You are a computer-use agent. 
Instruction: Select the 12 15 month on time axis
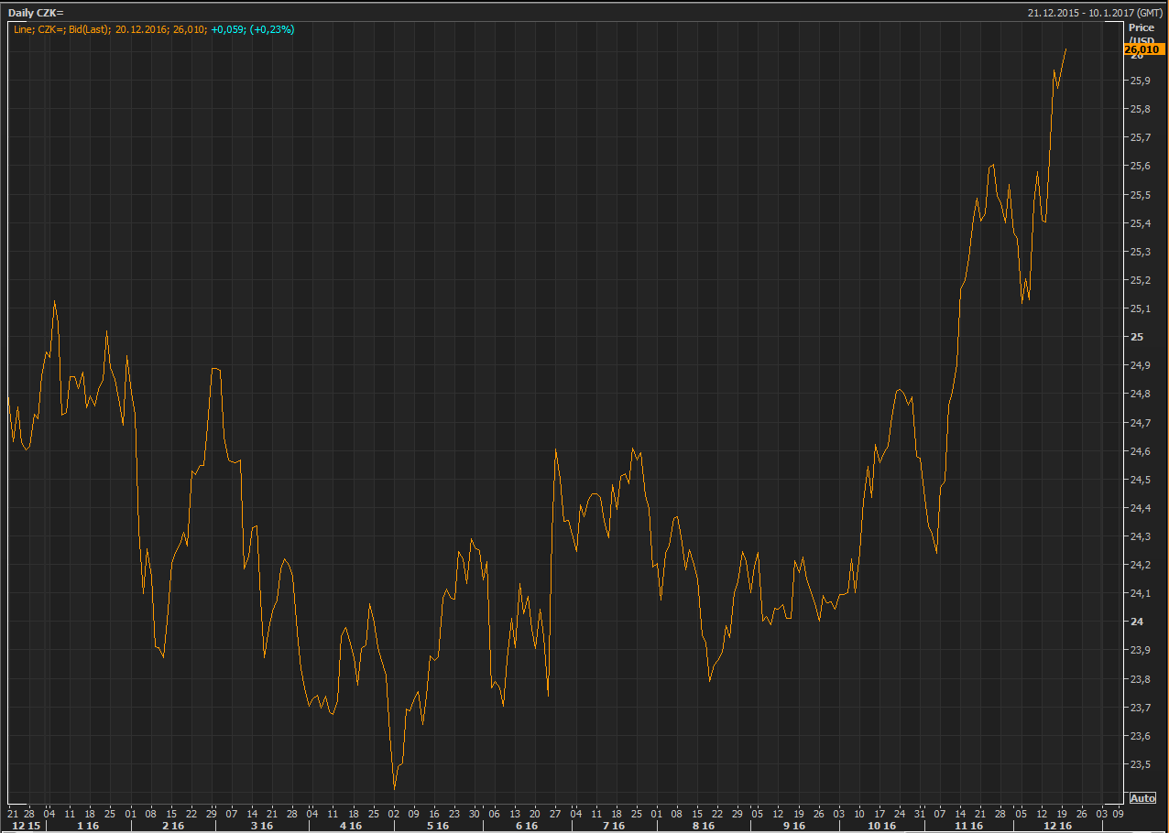tap(26, 826)
